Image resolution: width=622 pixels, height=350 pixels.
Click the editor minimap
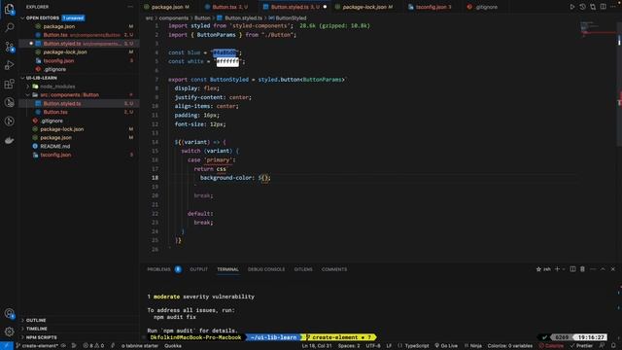[x=597, y=30]
